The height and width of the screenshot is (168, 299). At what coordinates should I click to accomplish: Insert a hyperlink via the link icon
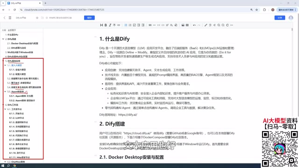click(x=119, y=25)
